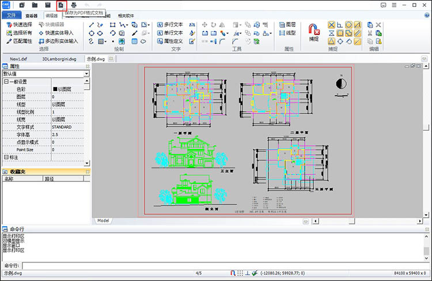432x281 pixels.
Task: Expand the document tabs list dropdown
Action: pyautogui.click(x=424, y=59)
